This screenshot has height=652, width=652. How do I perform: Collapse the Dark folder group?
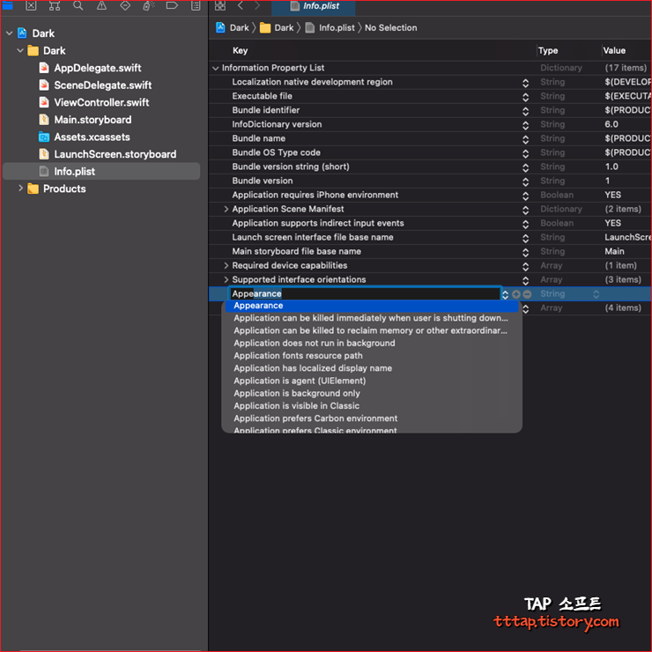[x=20, y=51]
